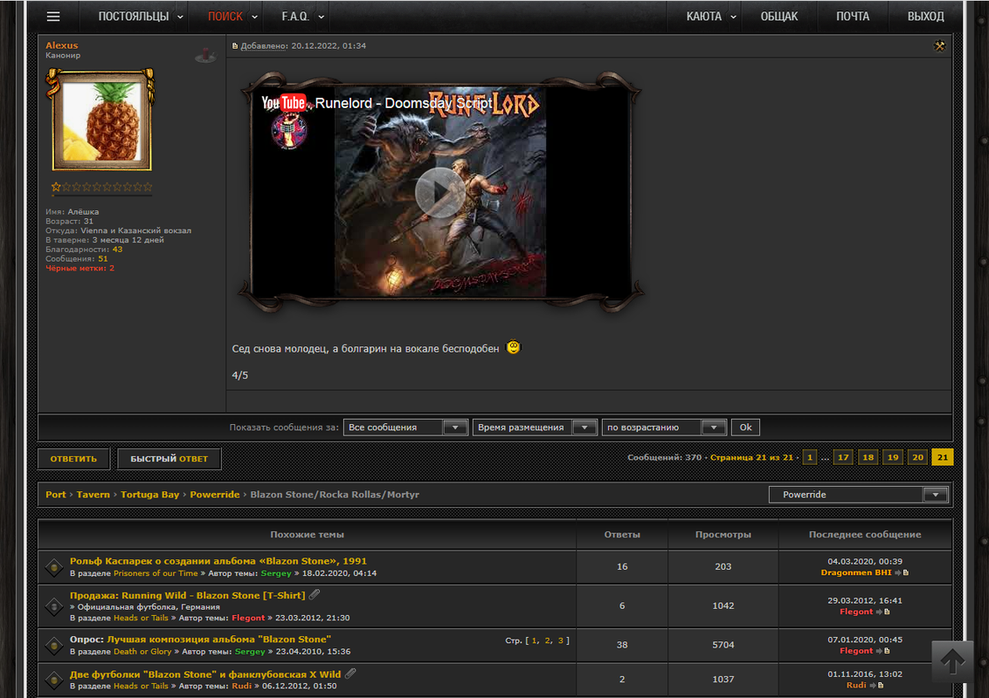Click the post tools icon in the post header
Image resolution: width=989 pixels, height=698 pixels.
click(940, 45)
